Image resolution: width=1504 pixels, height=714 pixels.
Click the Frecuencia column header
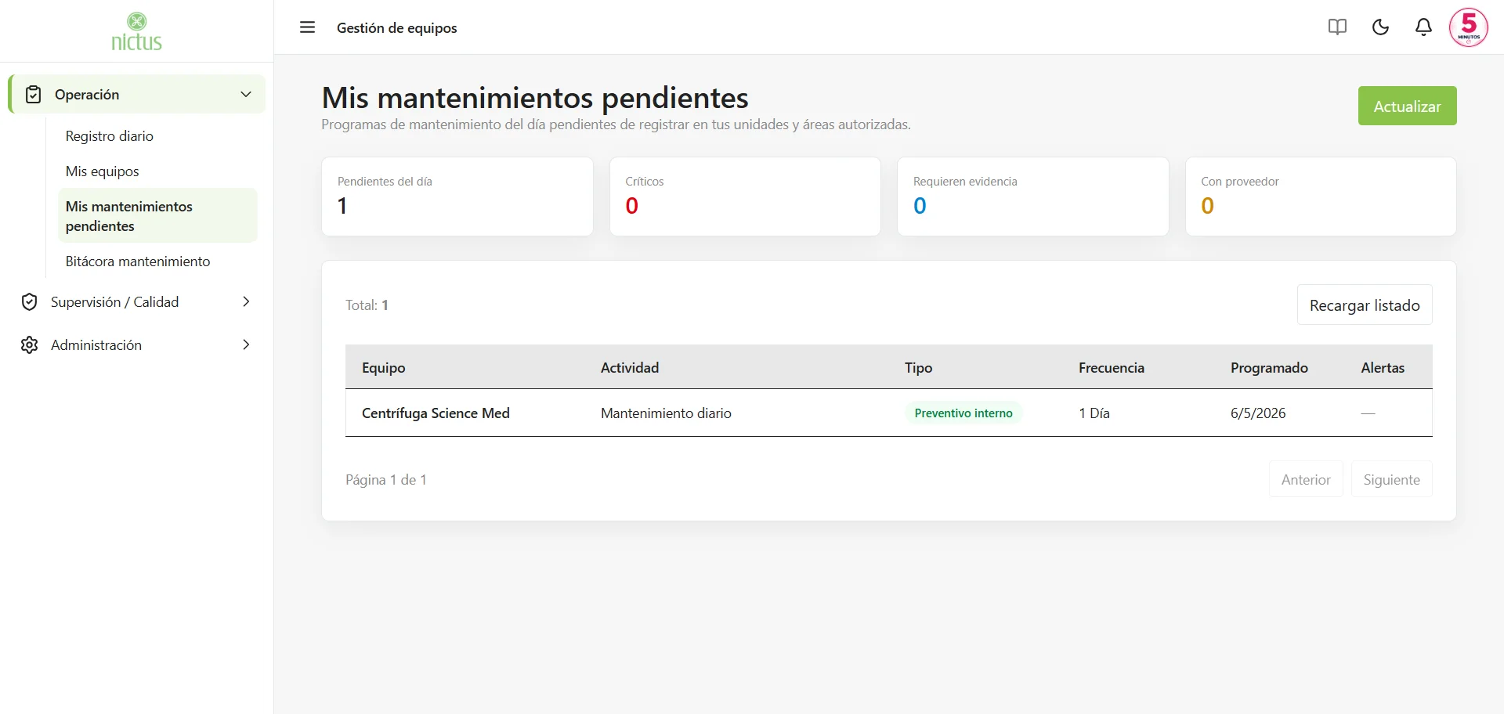point(1112,368)
